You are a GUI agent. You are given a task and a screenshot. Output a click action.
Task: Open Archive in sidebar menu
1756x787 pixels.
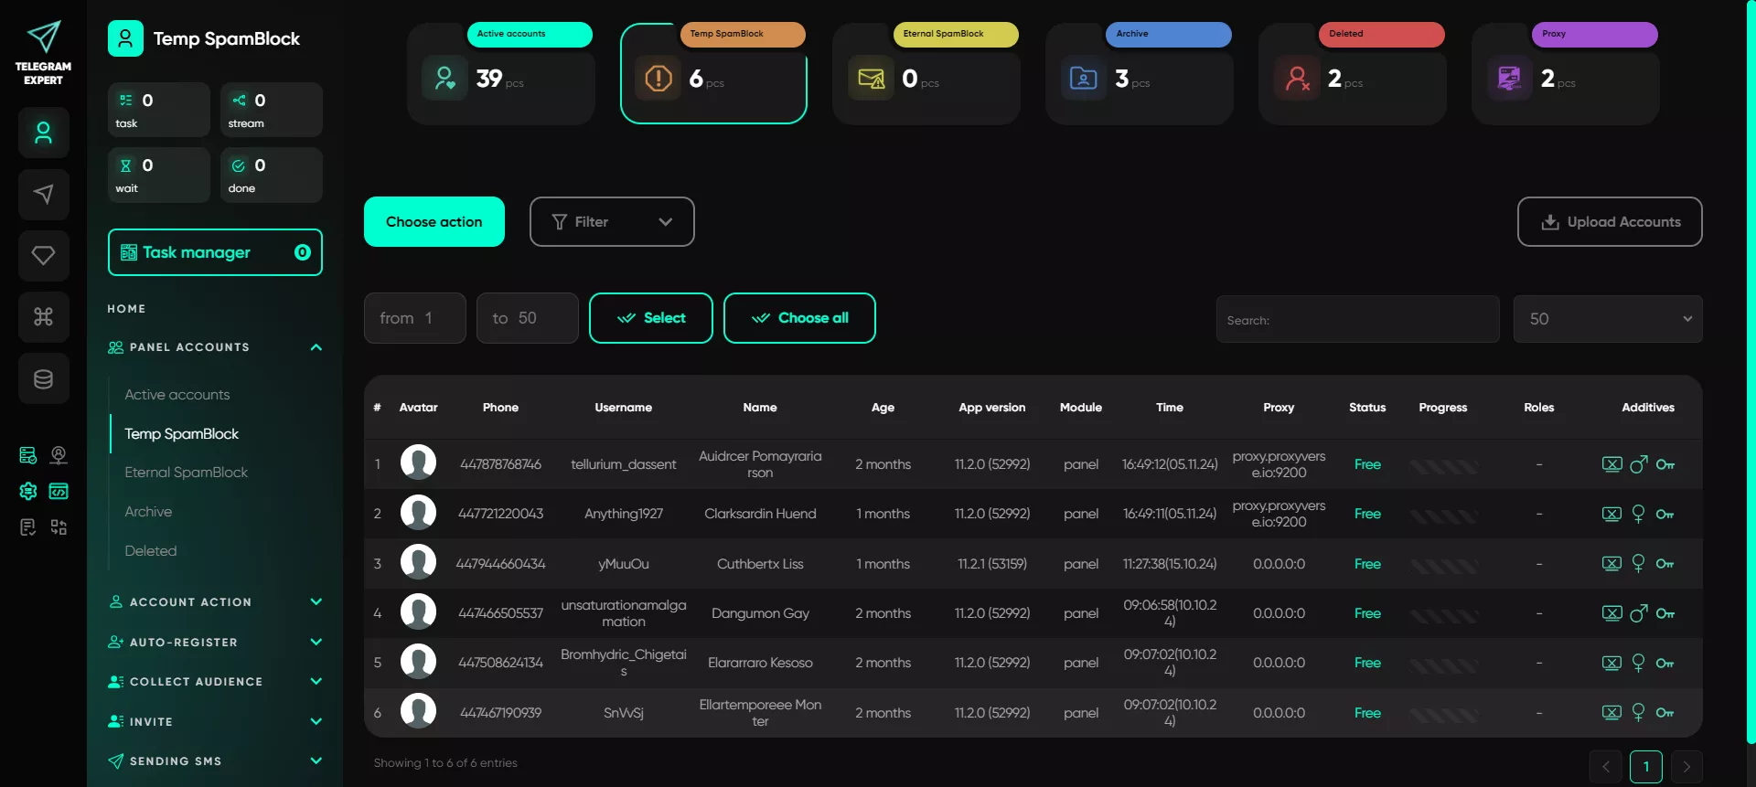point(148,512)
